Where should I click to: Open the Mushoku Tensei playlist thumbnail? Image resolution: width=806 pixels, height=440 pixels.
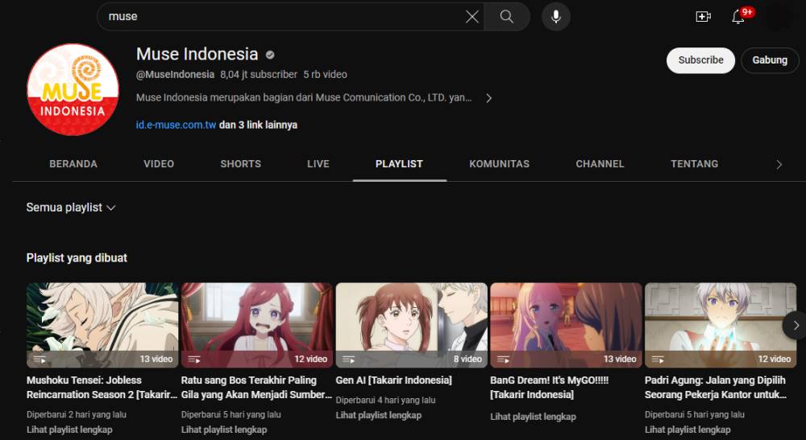click(102, 325)
